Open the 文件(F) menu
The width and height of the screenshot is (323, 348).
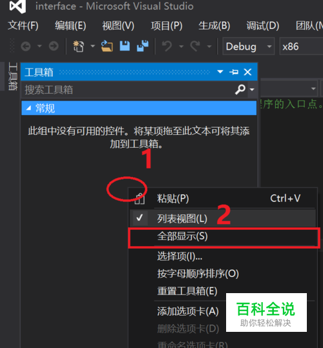coord(23,26)
